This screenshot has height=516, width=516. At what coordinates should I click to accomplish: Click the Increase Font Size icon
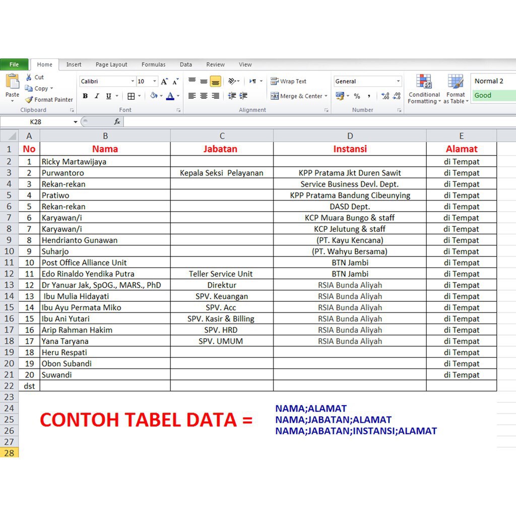tap(164, 82)
